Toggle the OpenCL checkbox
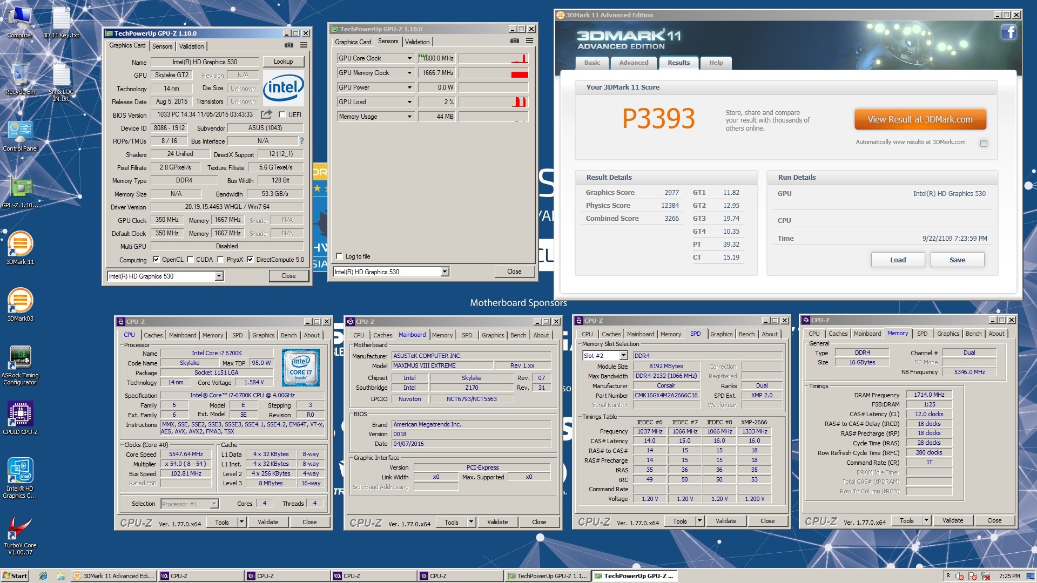 pyautogui.click(x=156, y=260)
